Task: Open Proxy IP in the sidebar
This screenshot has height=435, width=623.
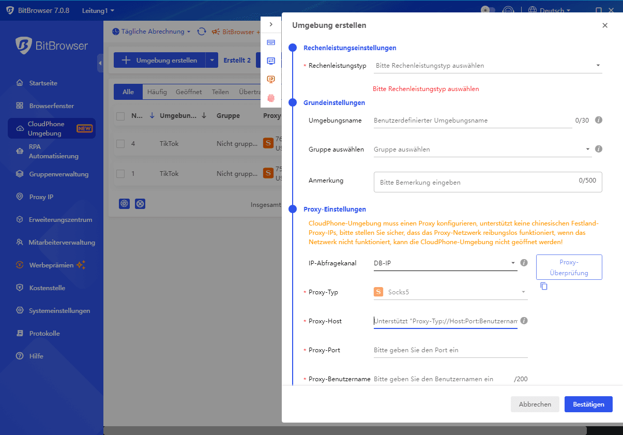Action: click(41, 197)
